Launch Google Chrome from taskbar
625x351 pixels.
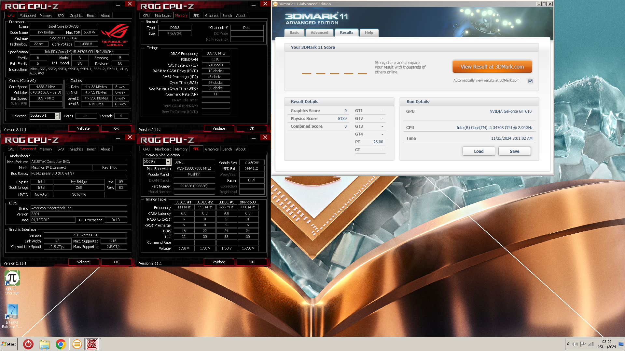61,344
